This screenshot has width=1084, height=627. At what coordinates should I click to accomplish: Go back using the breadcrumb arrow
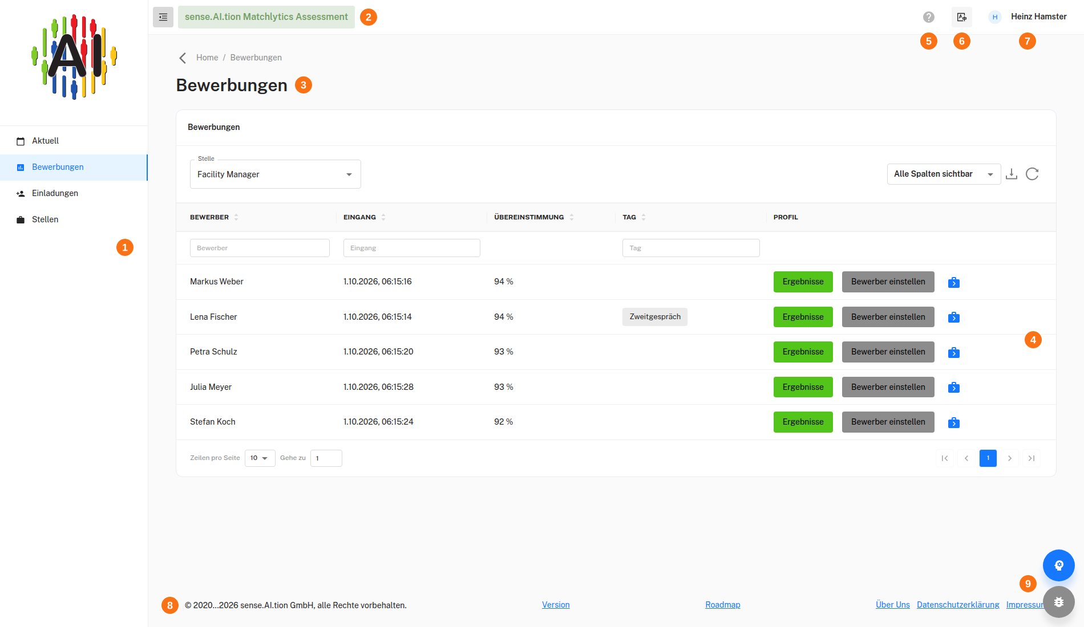point(183,58)
